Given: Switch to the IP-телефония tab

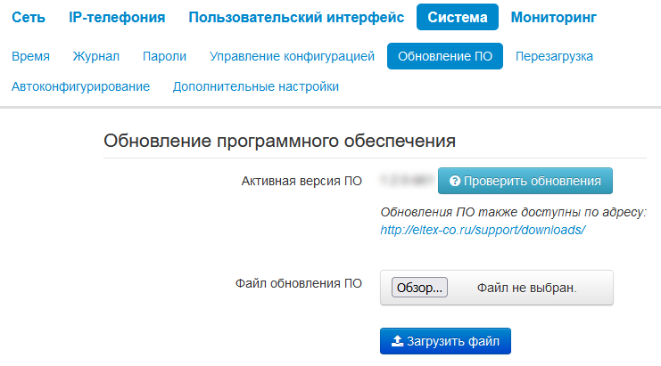Looking at the screenshot, I should tap(117, 17).
